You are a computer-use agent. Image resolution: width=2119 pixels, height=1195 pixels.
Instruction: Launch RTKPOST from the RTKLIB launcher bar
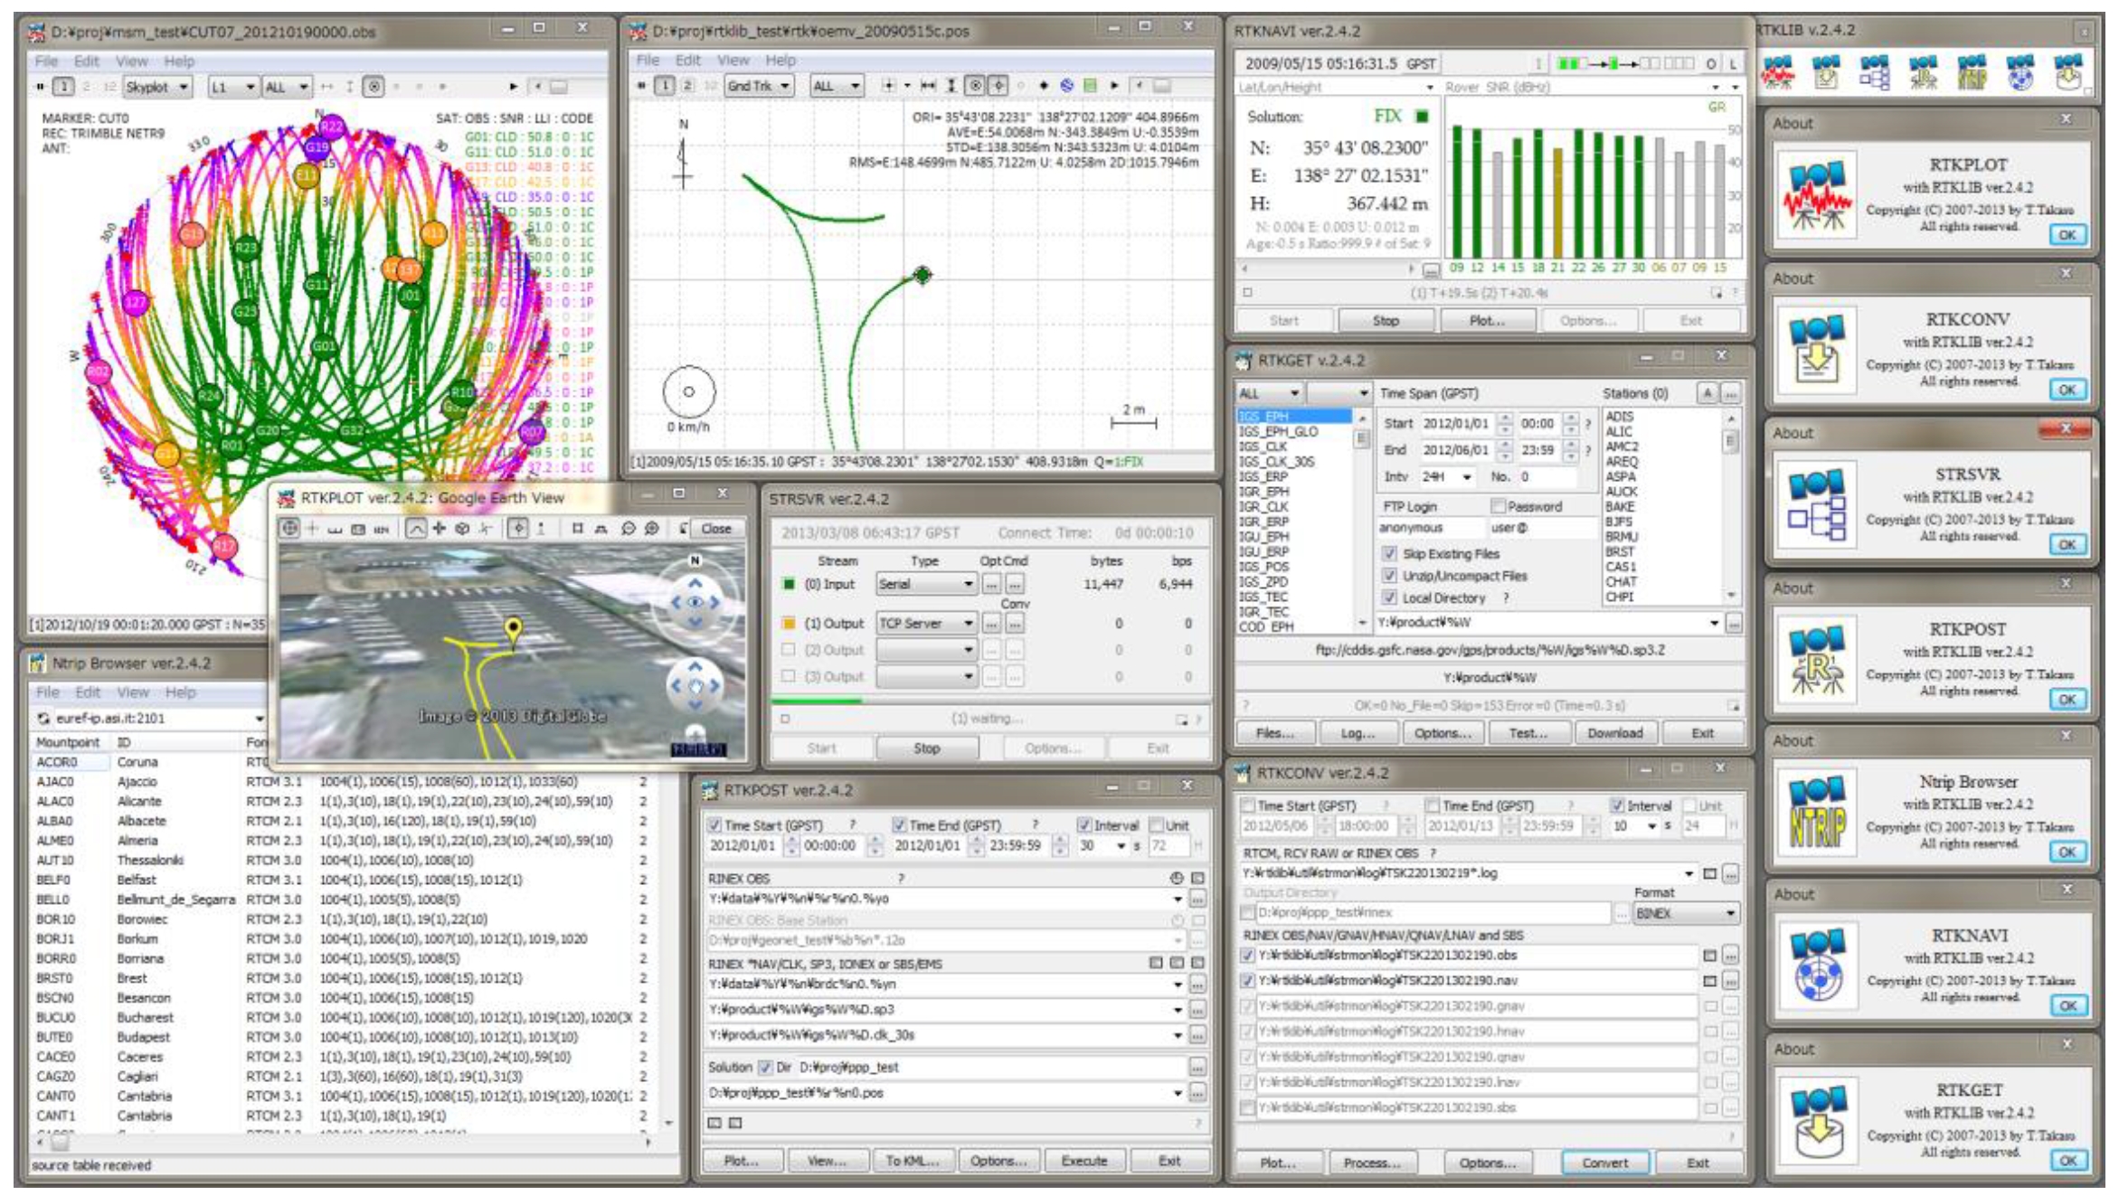(x=1923, y=74)
